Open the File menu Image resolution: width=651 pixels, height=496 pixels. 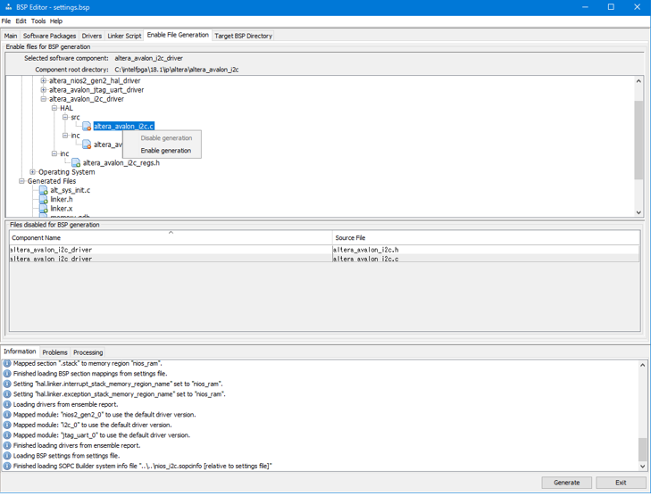coord(6,21)
